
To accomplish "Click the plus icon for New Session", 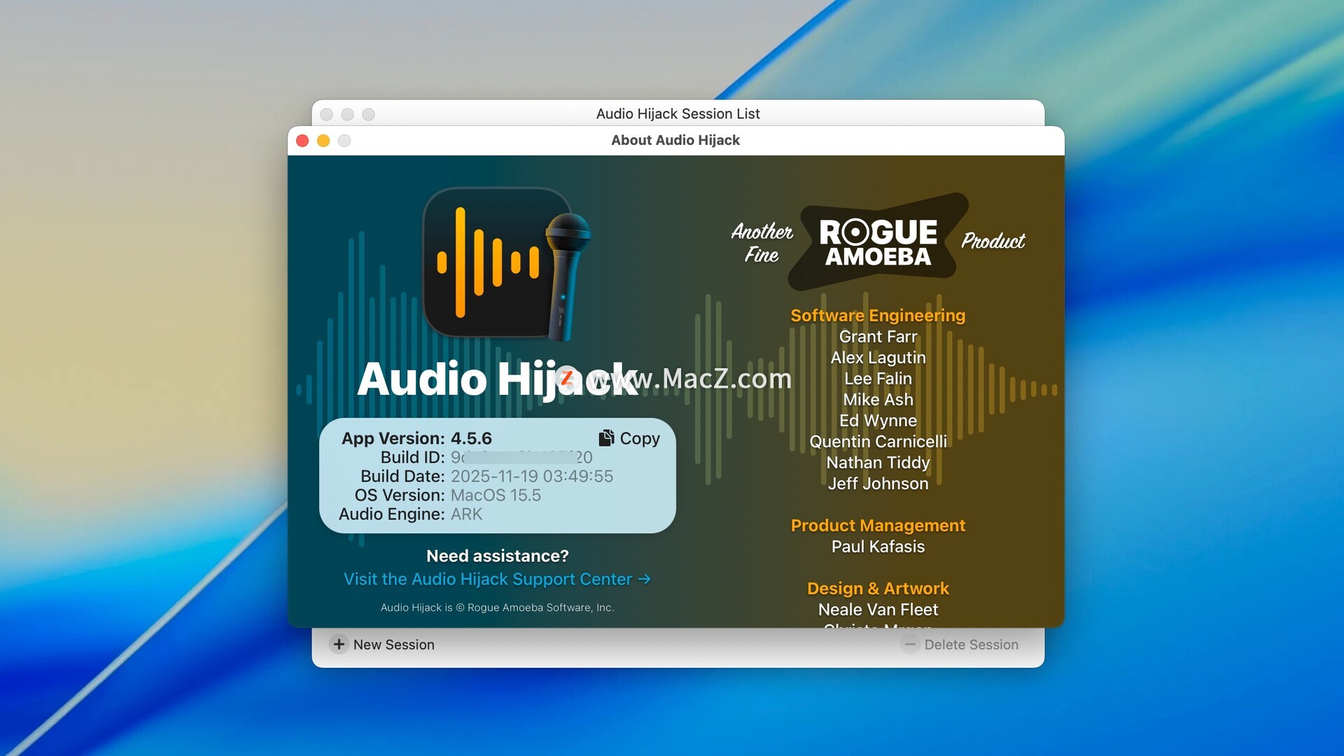I will [339, 644].
